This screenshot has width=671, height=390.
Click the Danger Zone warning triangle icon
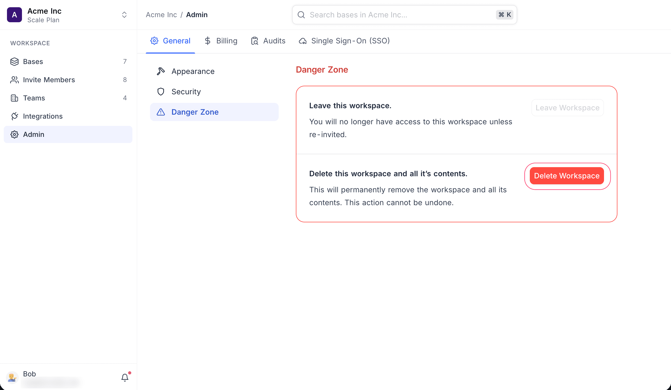point(161,112)
